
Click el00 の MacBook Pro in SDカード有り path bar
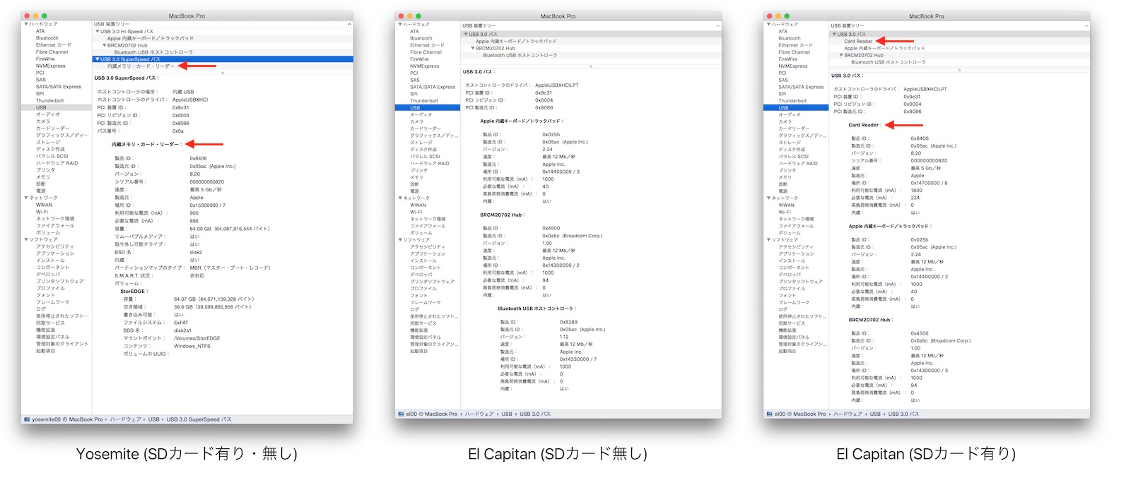click(800, 414)
